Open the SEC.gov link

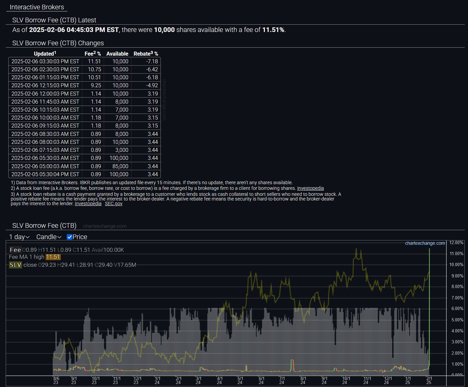(x=113, y=203)
